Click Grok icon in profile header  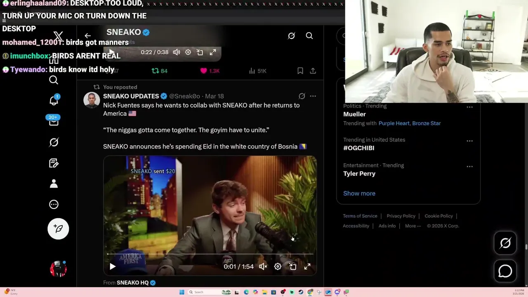tap(291, 36)
